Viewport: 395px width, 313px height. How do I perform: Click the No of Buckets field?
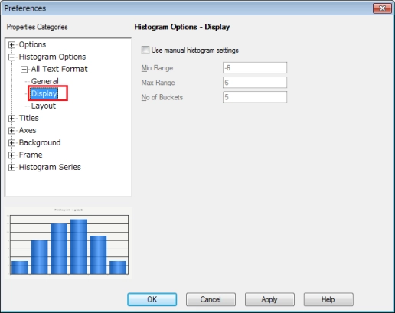(255, 97)
